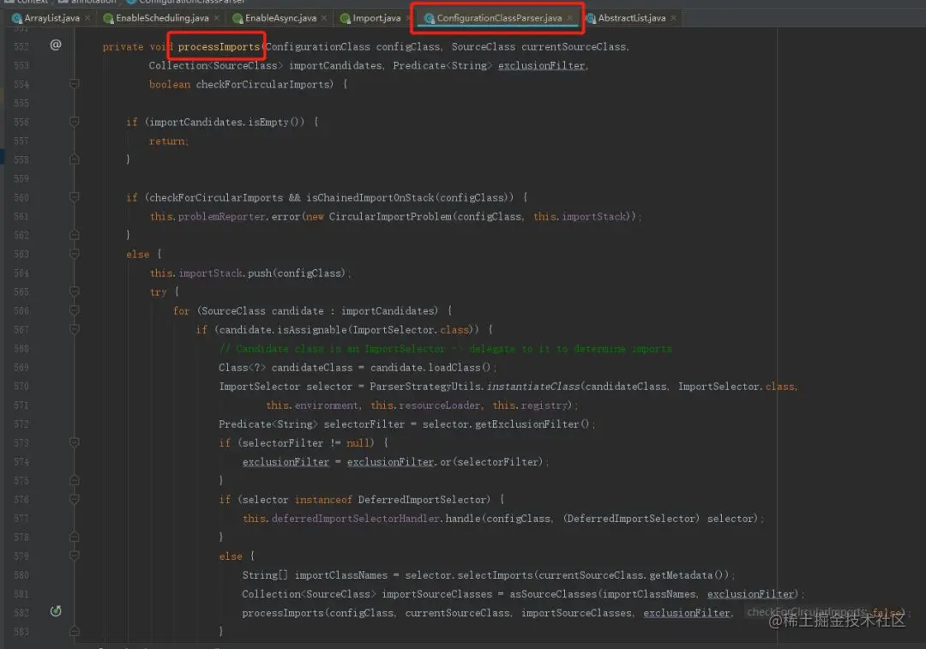Click the comment text on line 568

445,348
